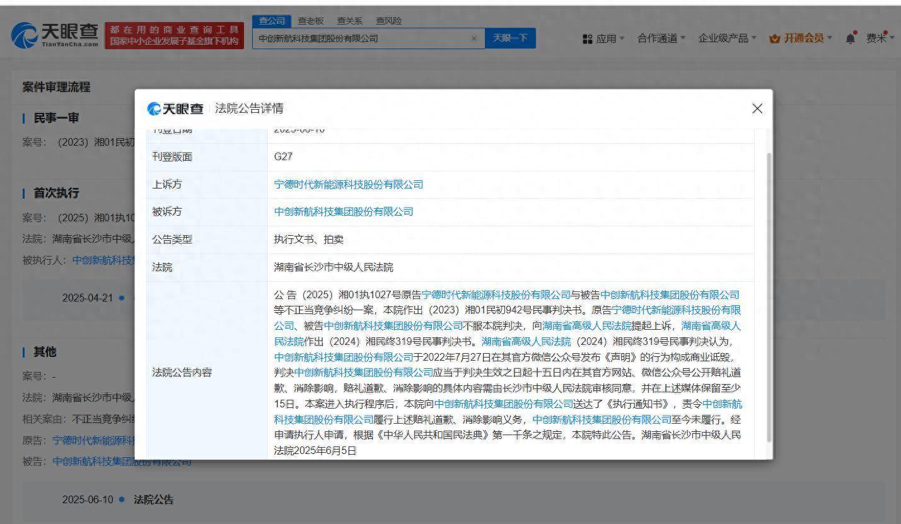Open the 被告 company link on background page

122,462
